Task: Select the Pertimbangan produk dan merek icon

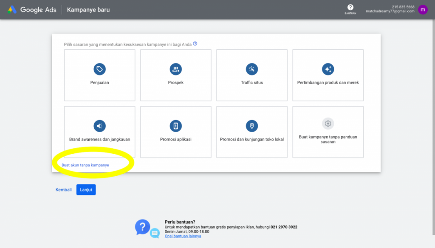Action: click(328, 69)
